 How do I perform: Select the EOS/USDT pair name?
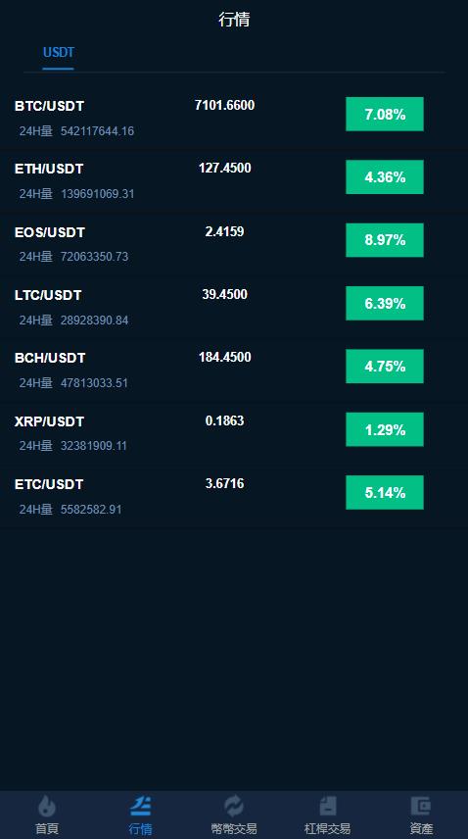click(50, 232)
